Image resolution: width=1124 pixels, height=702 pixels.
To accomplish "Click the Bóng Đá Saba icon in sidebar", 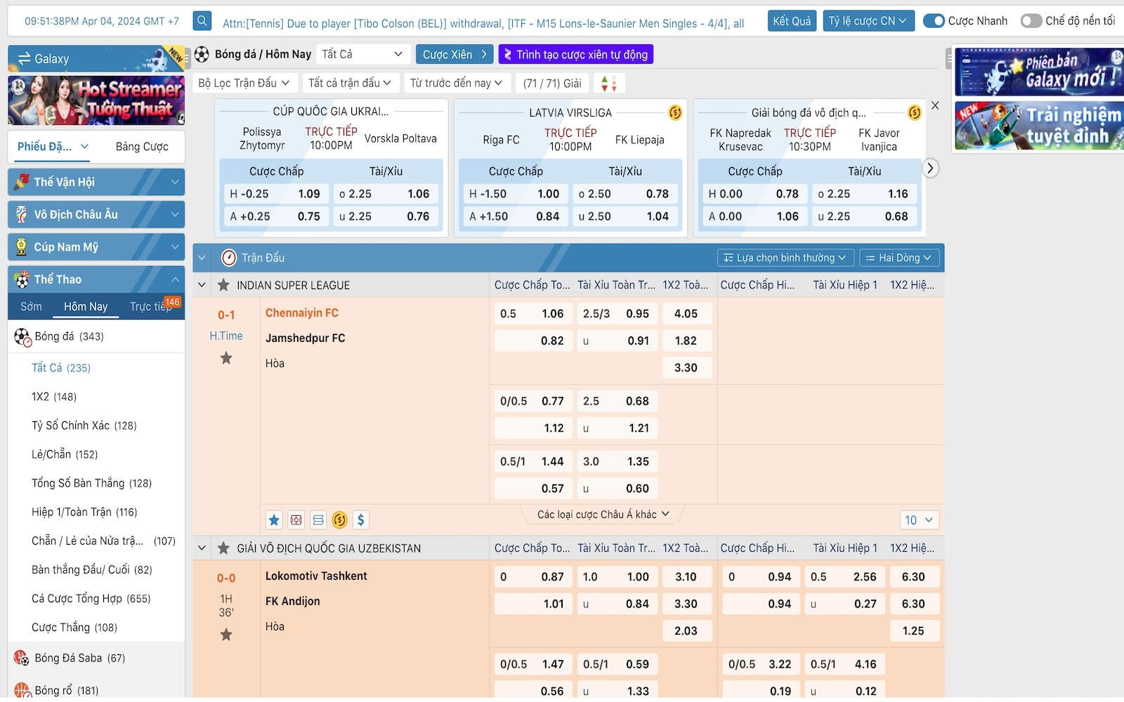I will tap(22, 658).
